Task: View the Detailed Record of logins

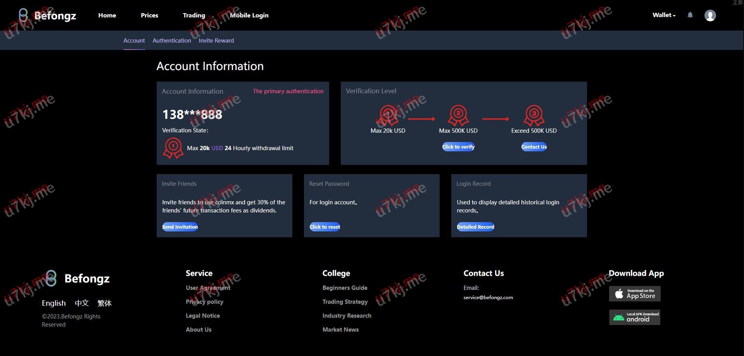Action: 475,227
